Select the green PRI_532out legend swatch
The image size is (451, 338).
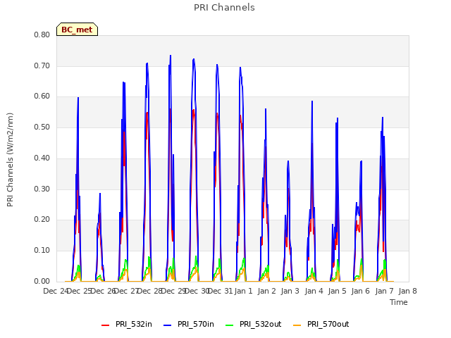coord(230,325)
